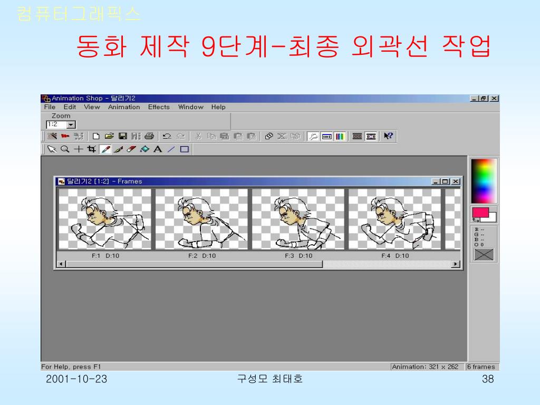Viewport: 540px width, 405px height.
Task: Select the Flood Fill tool
Action: [144, 149]
